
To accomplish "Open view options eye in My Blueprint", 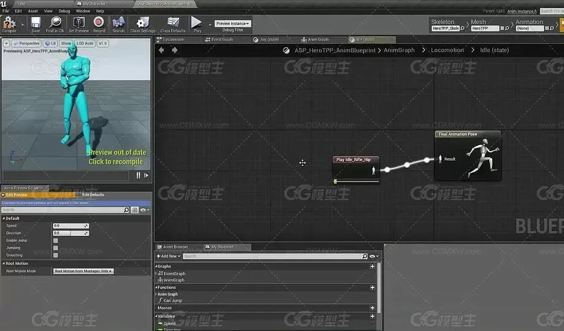I will tap(374, 256).
